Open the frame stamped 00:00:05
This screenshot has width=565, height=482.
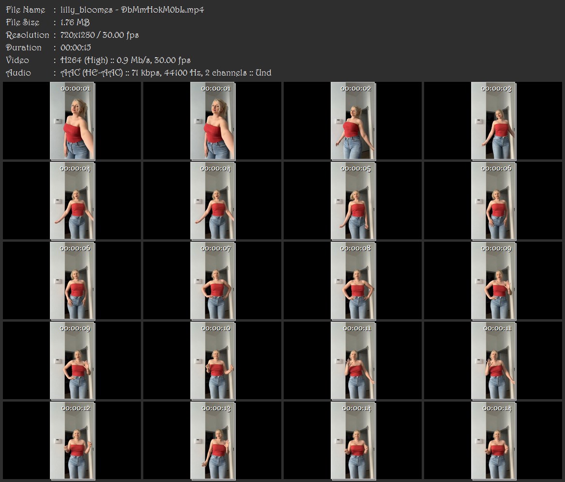[353, 201]
